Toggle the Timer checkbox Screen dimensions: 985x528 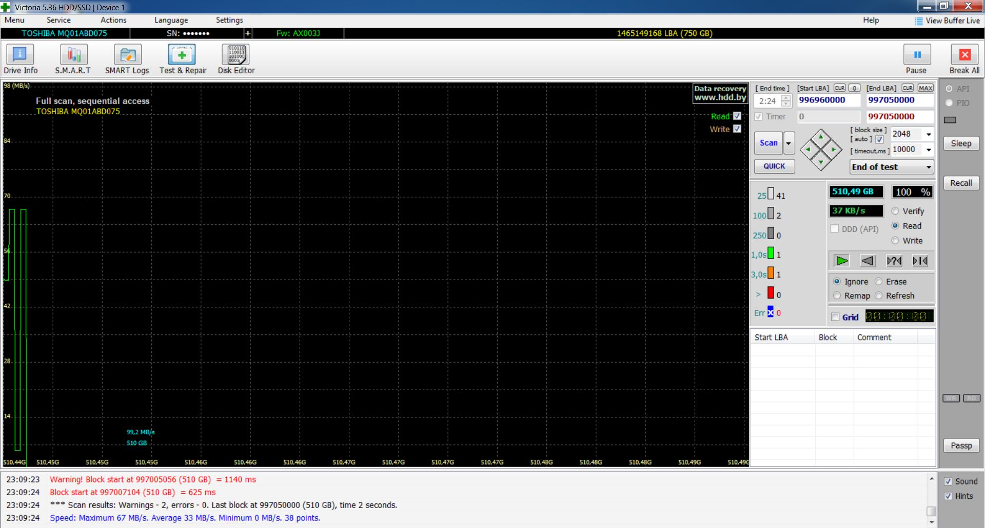click(x=758, y=117)
